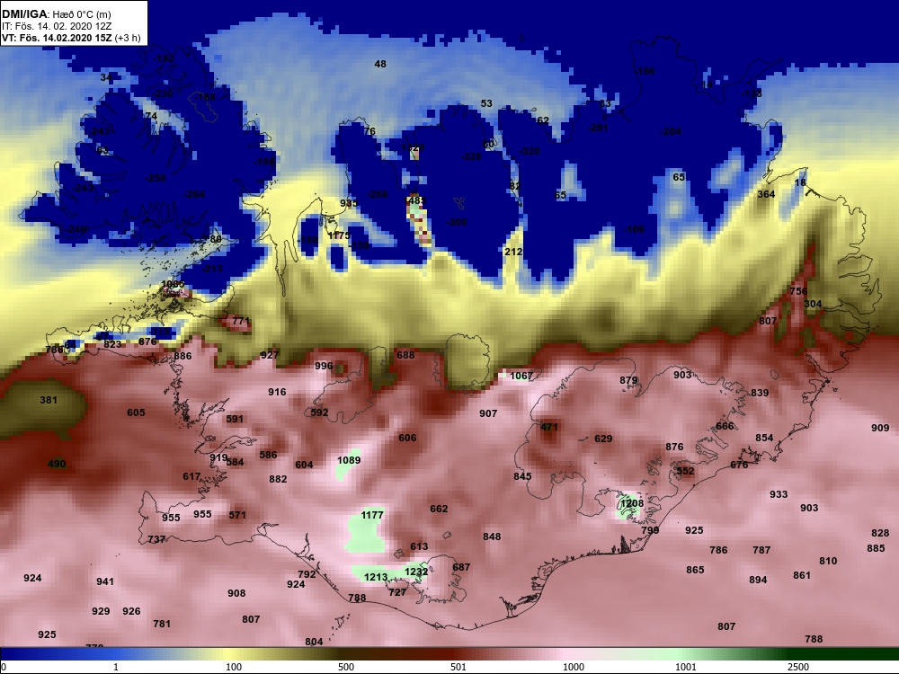Click the map value 1213

point(376,577)
